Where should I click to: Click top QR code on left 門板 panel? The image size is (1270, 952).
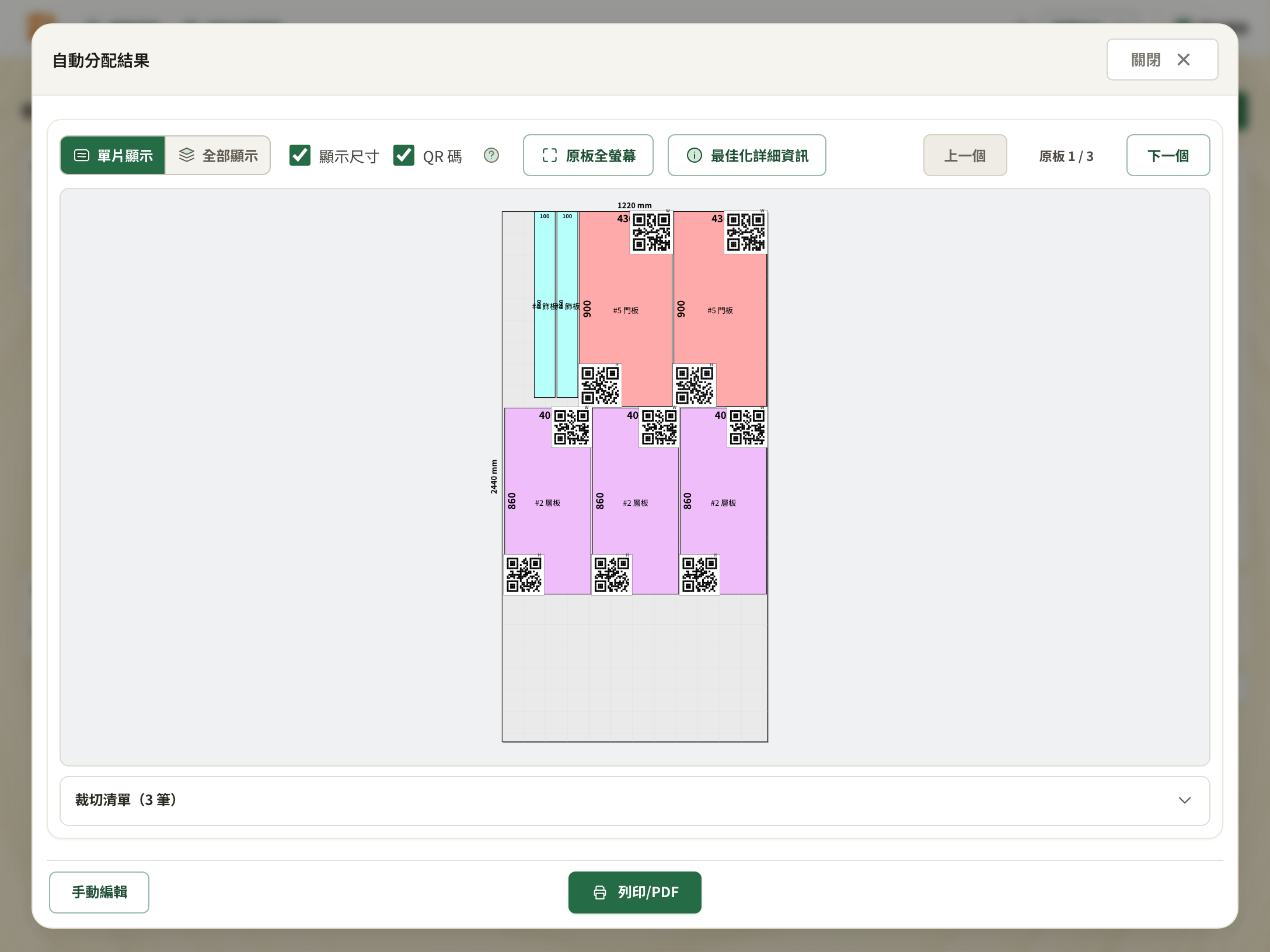tap(651, 232)
